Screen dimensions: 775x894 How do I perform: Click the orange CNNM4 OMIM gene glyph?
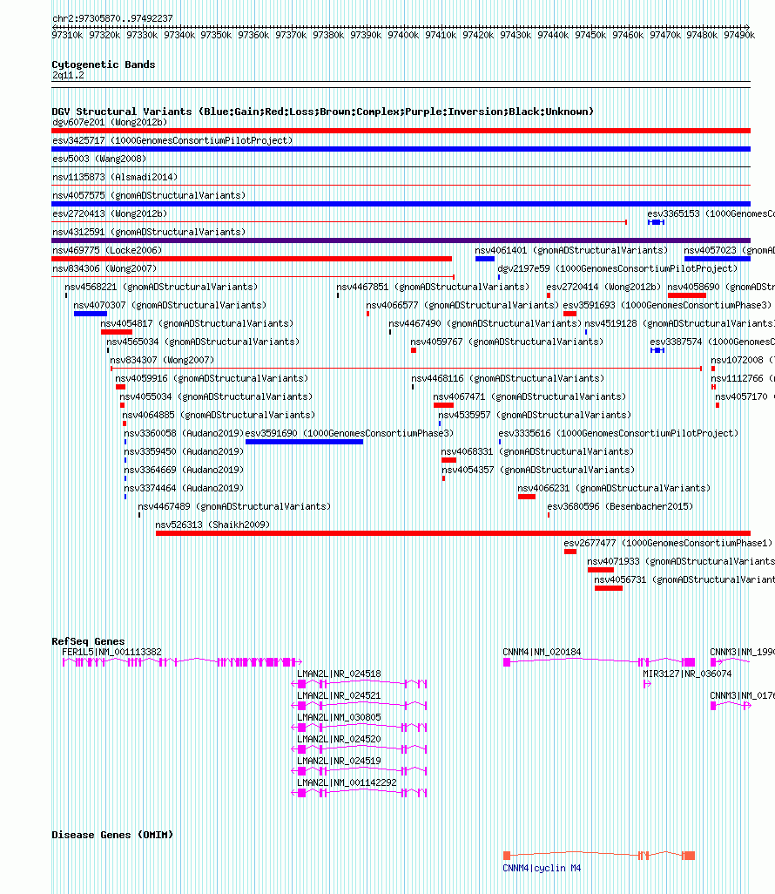point(599,855)
